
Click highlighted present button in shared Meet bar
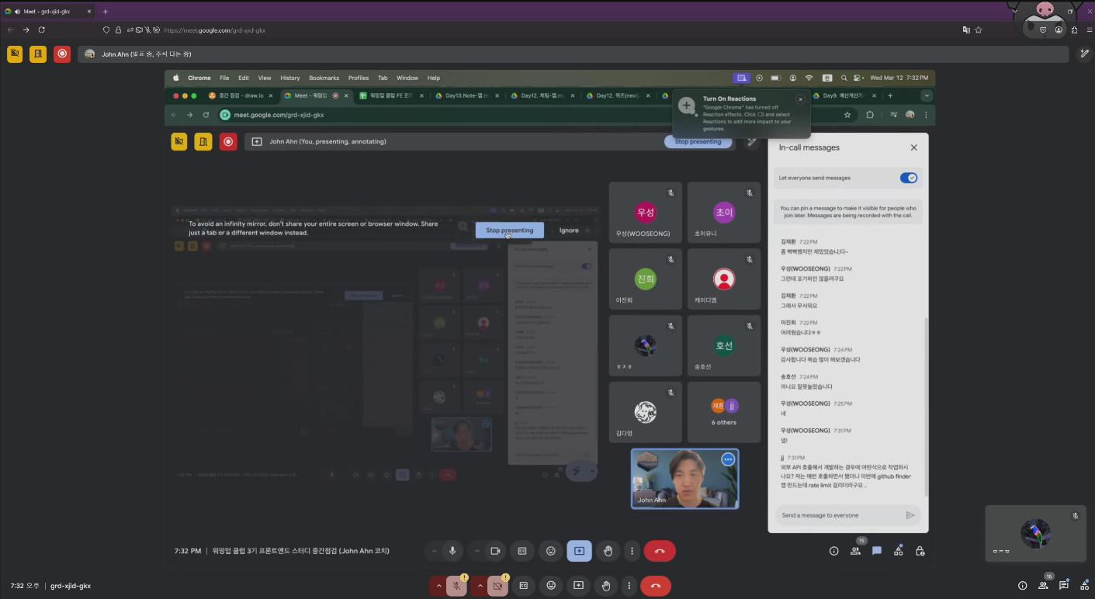(579, 551)
